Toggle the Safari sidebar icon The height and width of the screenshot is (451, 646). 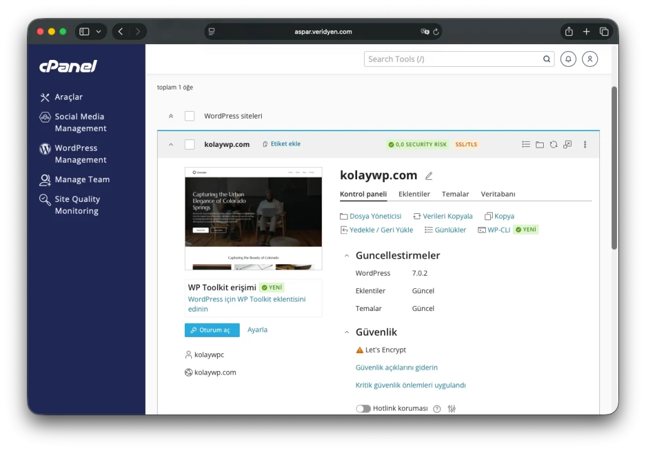84,32
